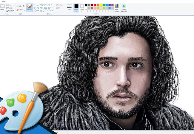
Task: Choose the Line shape
Action: click(36, 5)
